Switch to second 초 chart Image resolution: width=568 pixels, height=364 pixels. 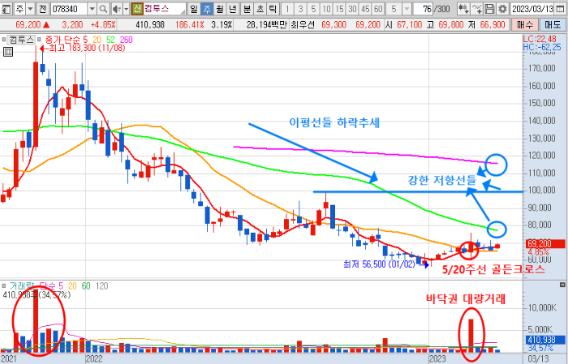(260, 9)
